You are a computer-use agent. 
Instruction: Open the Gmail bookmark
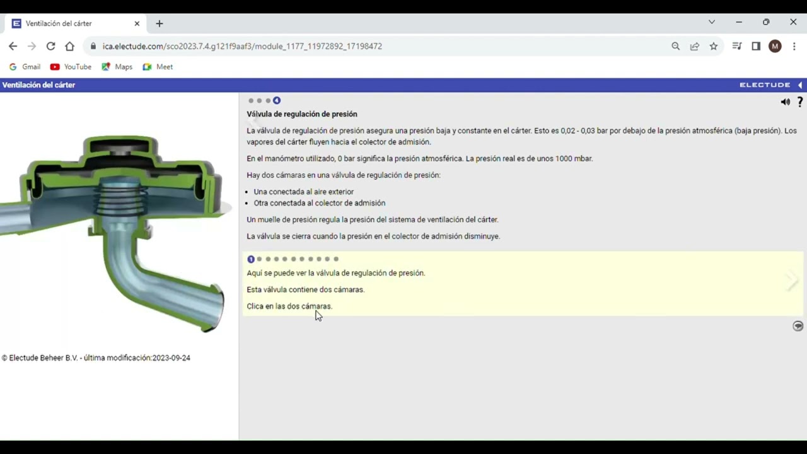tap(25, 67)
